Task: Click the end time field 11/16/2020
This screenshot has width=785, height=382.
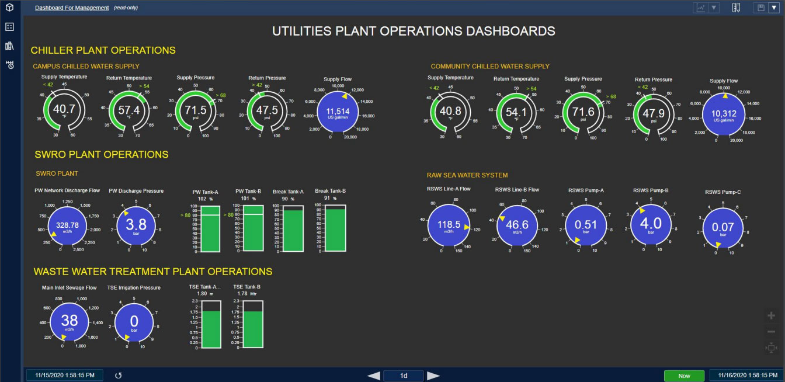Action: point(747,376)
